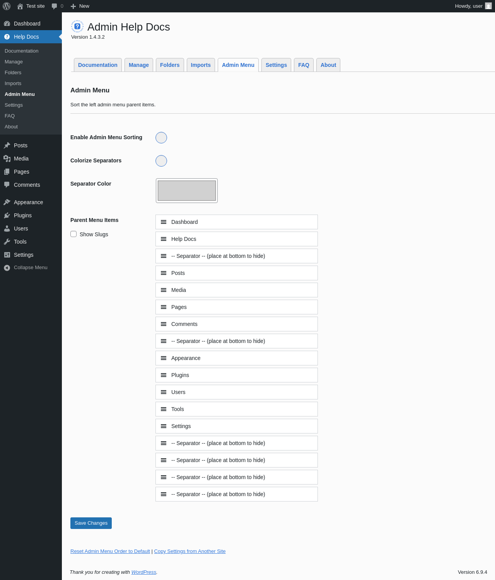Click the plus icon beside New
The image size is (495, 580).
[73, 6]
